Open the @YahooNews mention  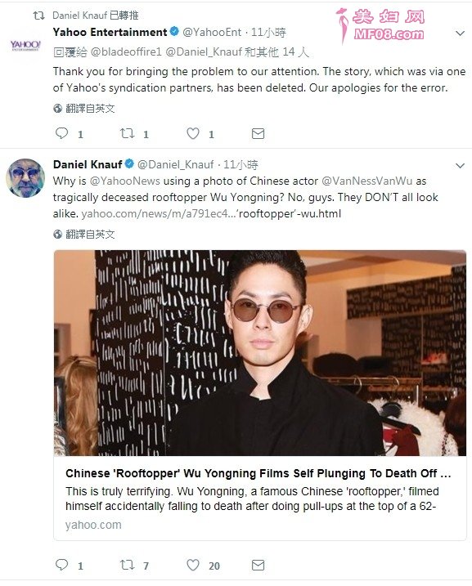tap(125, 181)
